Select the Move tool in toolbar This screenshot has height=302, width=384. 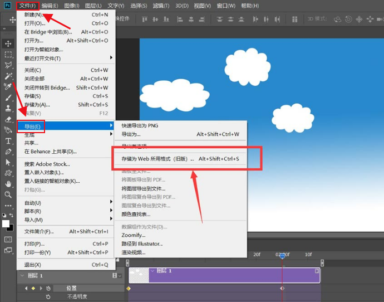8,43
